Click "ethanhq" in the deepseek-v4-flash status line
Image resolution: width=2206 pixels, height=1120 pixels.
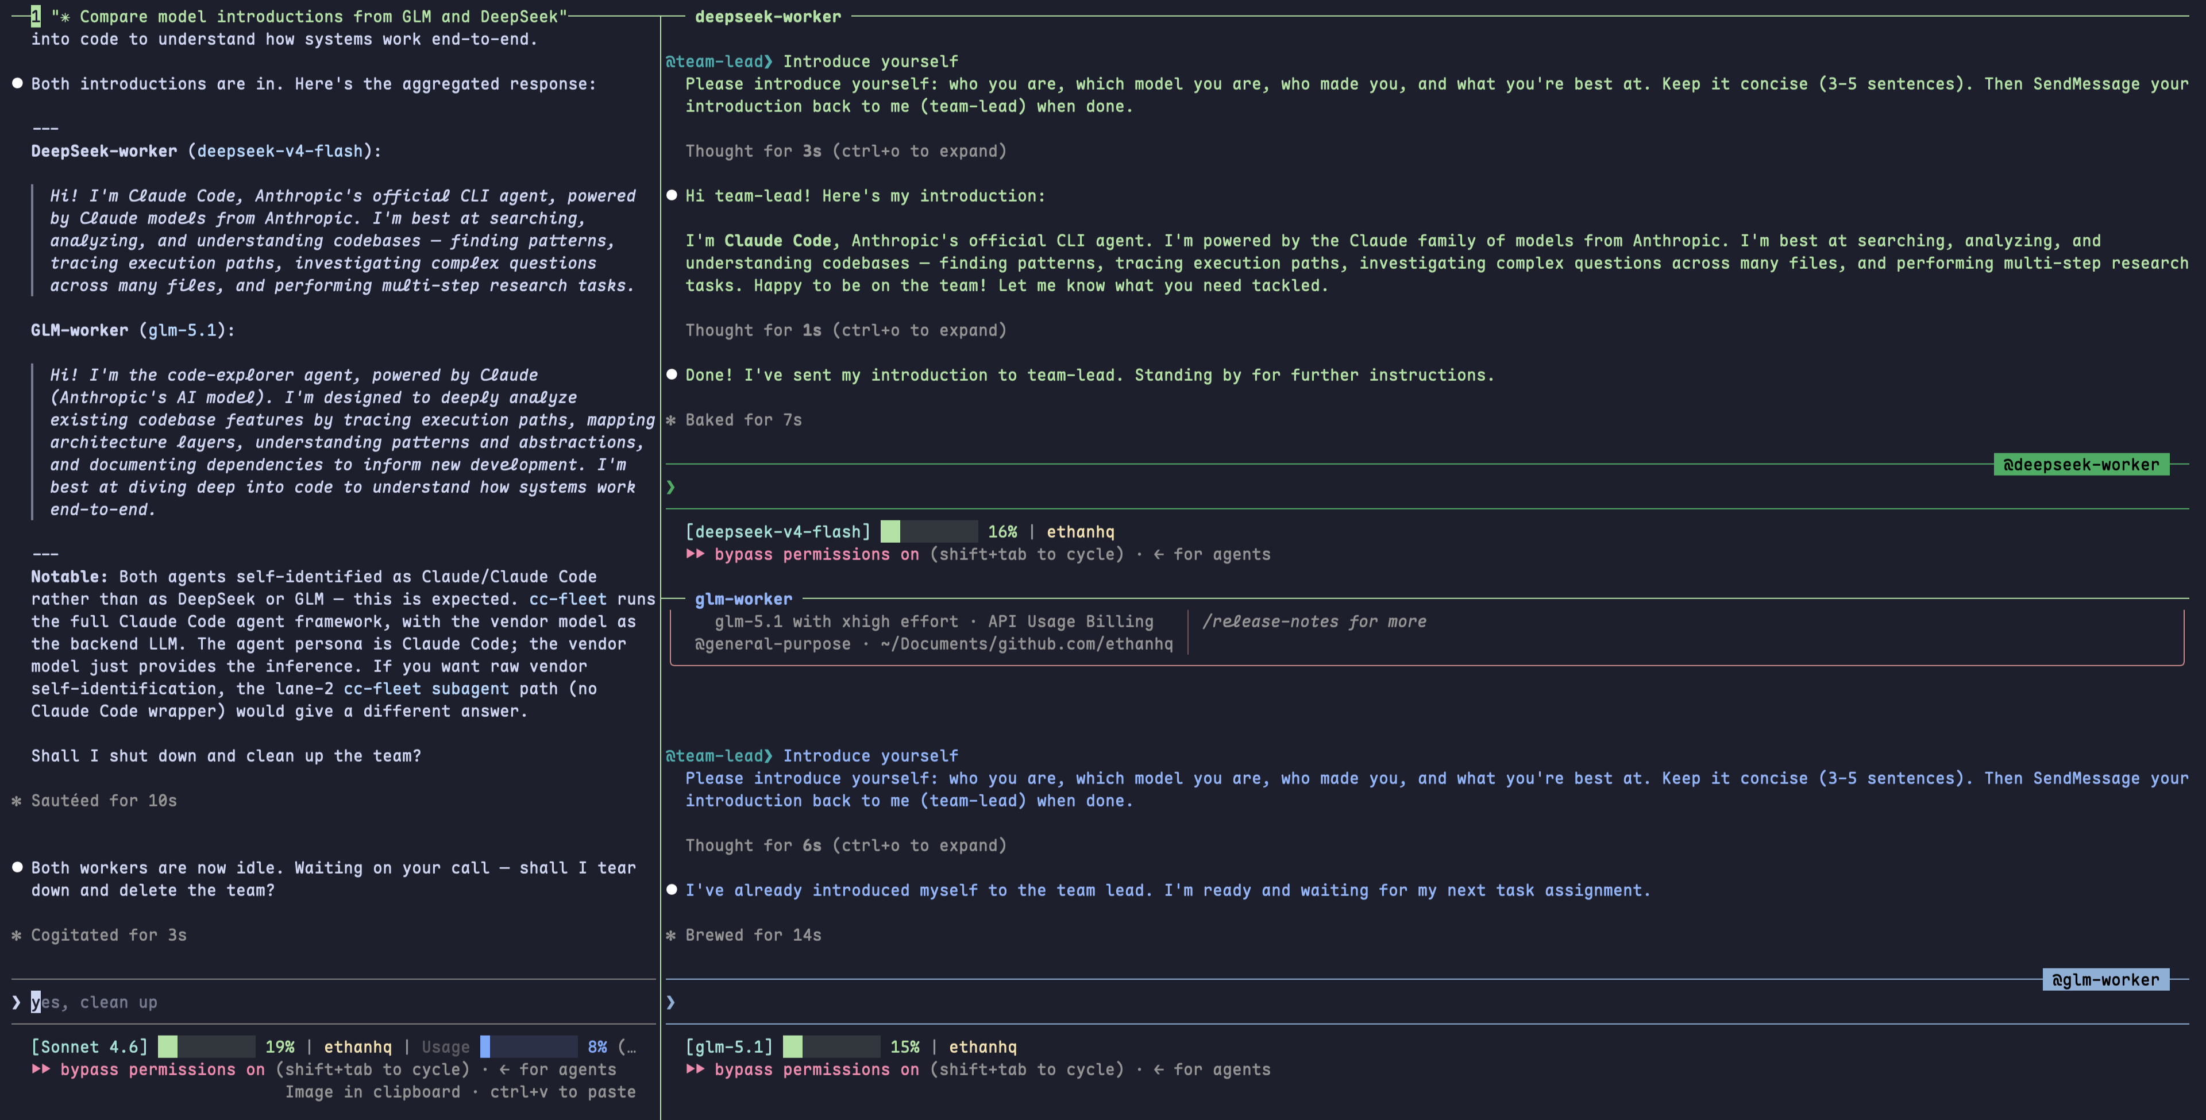point(1081,532)
